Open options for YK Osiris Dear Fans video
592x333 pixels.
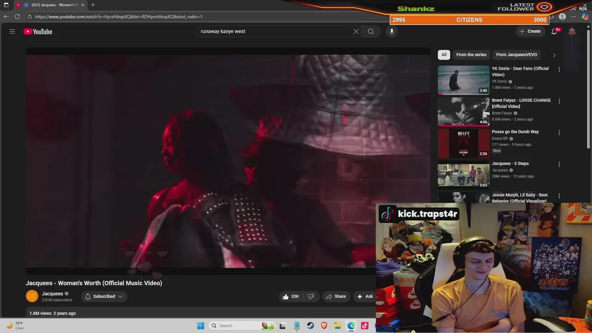point(559,69)
